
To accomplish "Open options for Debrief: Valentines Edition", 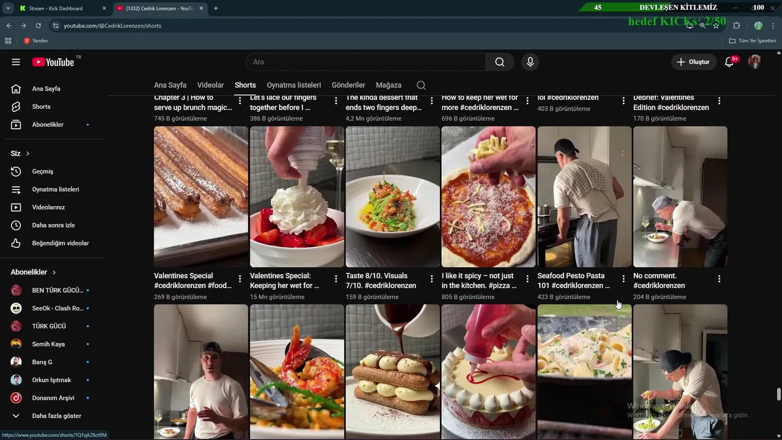I will [x=719, y=101].
